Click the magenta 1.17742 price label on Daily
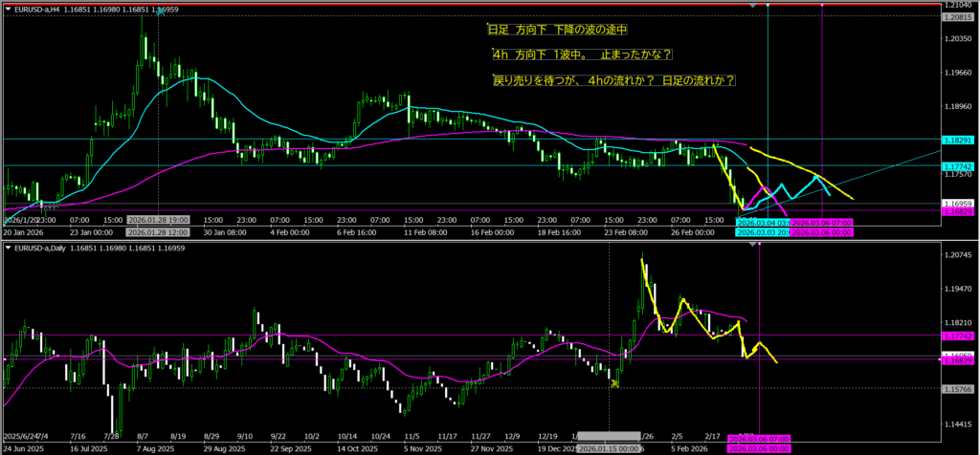This screenshot has height=455, width=980. [957, 336]
